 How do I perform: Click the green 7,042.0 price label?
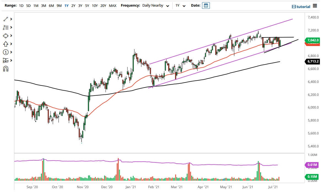pos(312,40)
